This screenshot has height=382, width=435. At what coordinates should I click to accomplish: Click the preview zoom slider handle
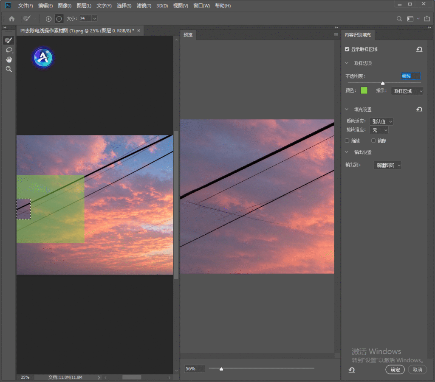pyautogui.click(x=221, y=369)
